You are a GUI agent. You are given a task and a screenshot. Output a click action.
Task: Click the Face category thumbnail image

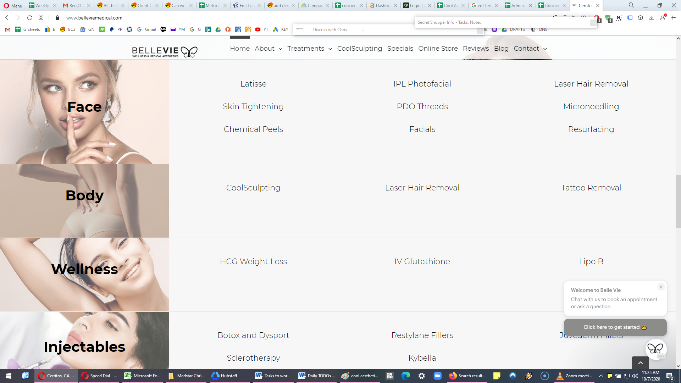pyautogui.click(x=84, y=112)
